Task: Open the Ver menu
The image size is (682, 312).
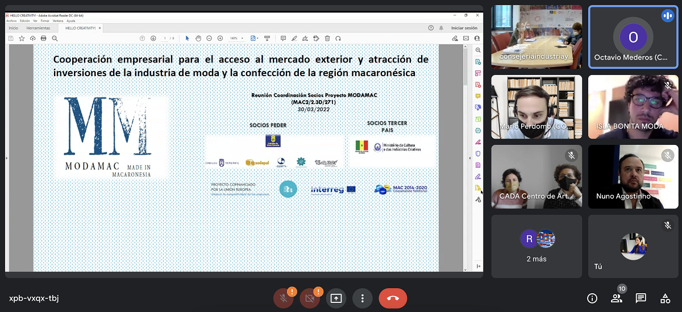Action: pos(35,20)
